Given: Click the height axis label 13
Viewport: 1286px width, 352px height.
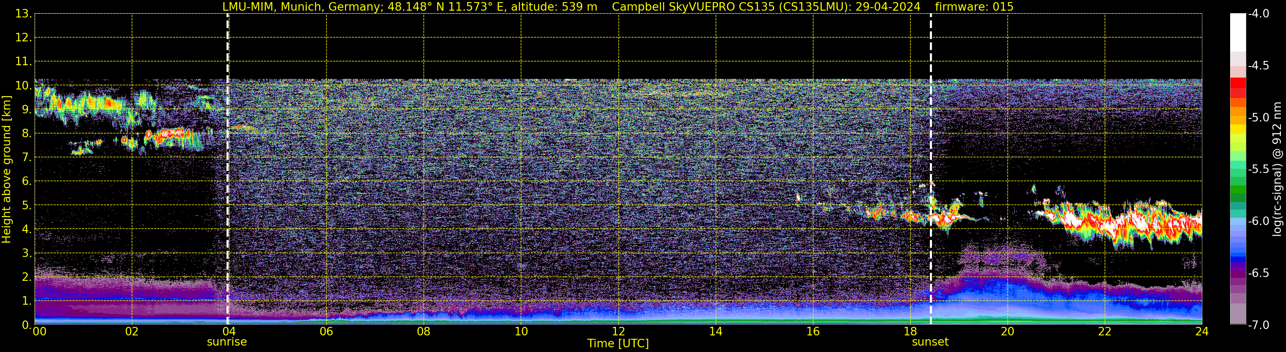Looking at the screenshot, I should [x=23, y=14].
